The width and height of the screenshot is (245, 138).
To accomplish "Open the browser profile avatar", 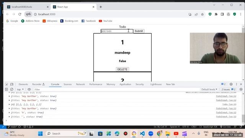I will [x=228, y=14].
